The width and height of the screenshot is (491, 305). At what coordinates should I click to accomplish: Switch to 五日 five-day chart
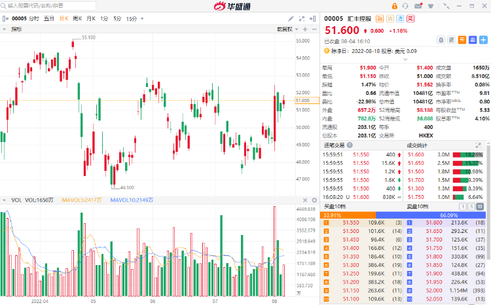[x=49, y=19]
